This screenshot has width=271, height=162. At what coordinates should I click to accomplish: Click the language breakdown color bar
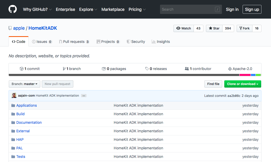[x=135, y=75]
